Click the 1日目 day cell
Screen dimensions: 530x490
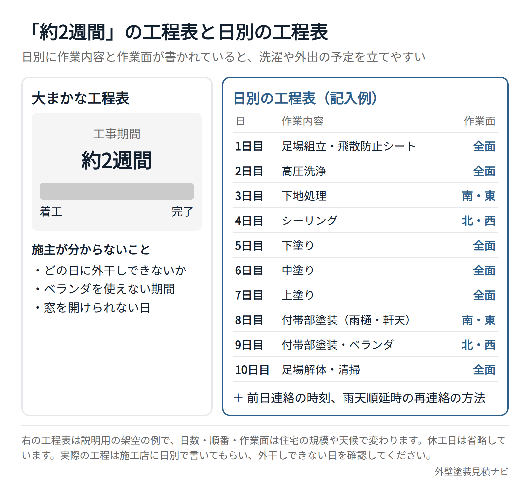point(249,146)
